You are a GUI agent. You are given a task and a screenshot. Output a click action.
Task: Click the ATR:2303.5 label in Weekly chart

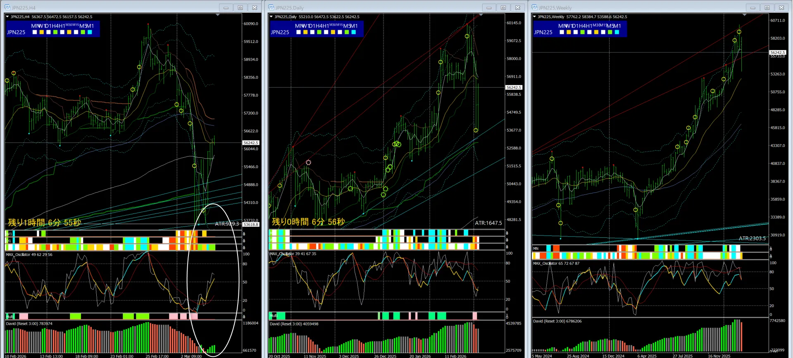(x=752, y=238)
